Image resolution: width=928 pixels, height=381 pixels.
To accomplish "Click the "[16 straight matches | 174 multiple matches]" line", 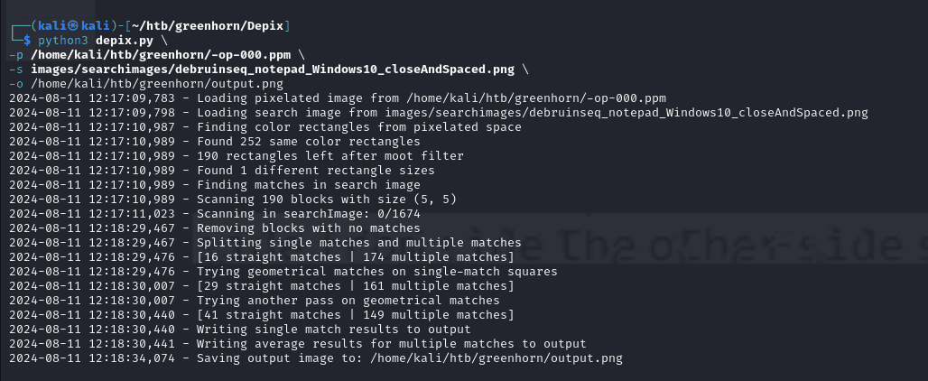I will coord(355,257).
